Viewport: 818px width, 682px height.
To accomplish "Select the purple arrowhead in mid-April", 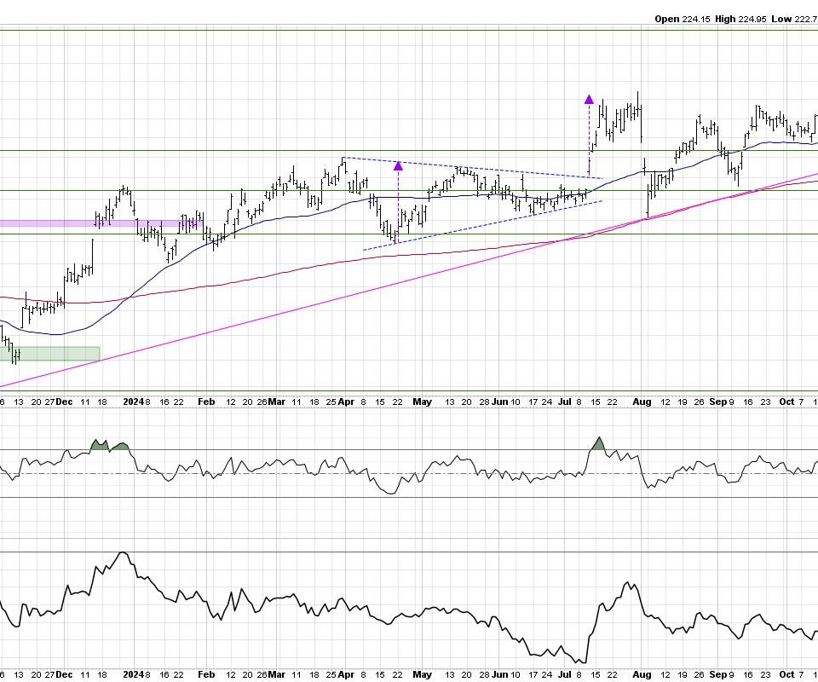I will click(x=398, y=165).
